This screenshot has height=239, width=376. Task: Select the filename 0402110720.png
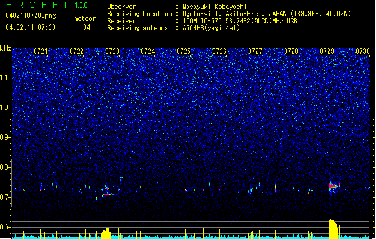tap(30, 16)
